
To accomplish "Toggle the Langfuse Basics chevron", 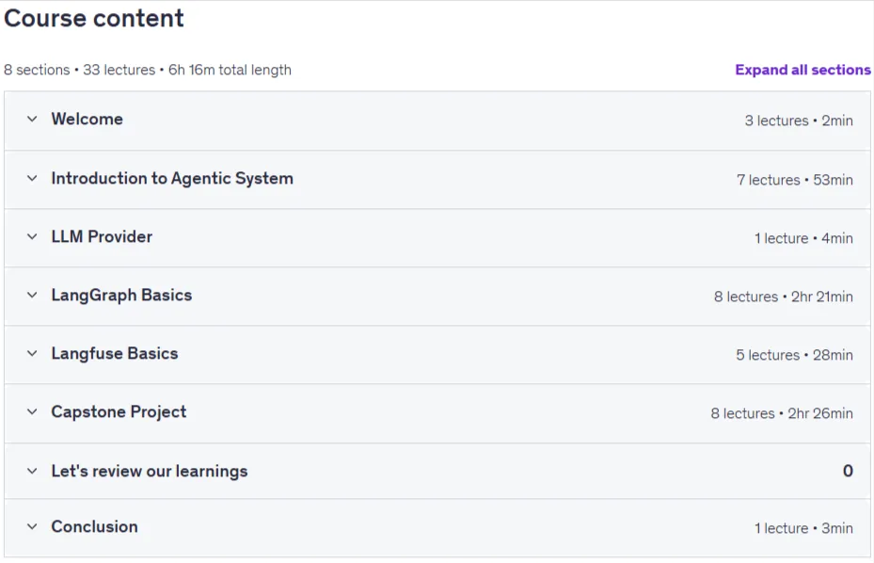I will (x=32, y=353).
